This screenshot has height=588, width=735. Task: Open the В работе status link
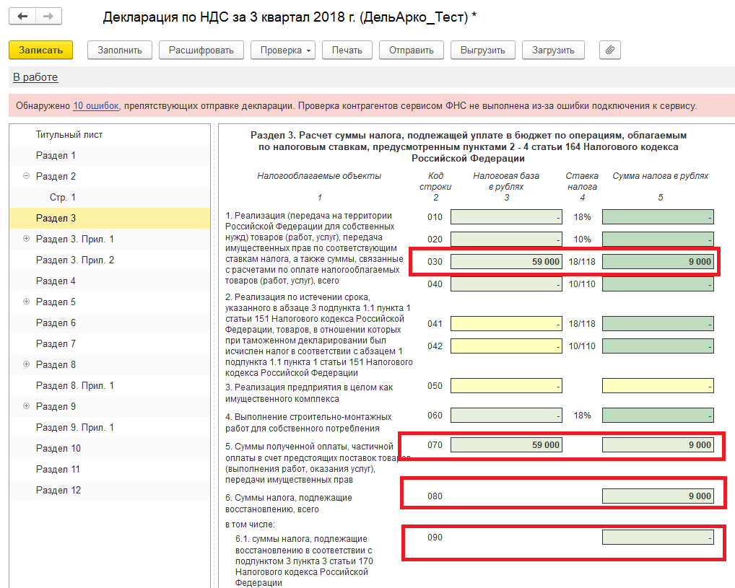[x=35, y=77]
